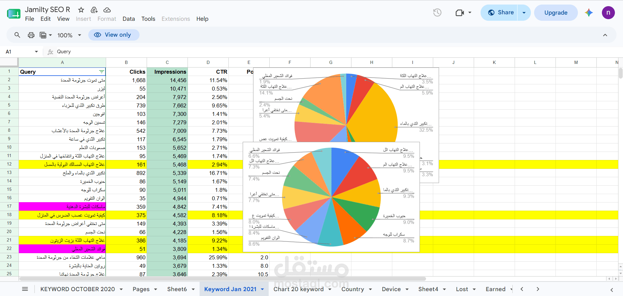623x296 pixels.
Task: Open the Tools menu
Action: click(148, 19)
